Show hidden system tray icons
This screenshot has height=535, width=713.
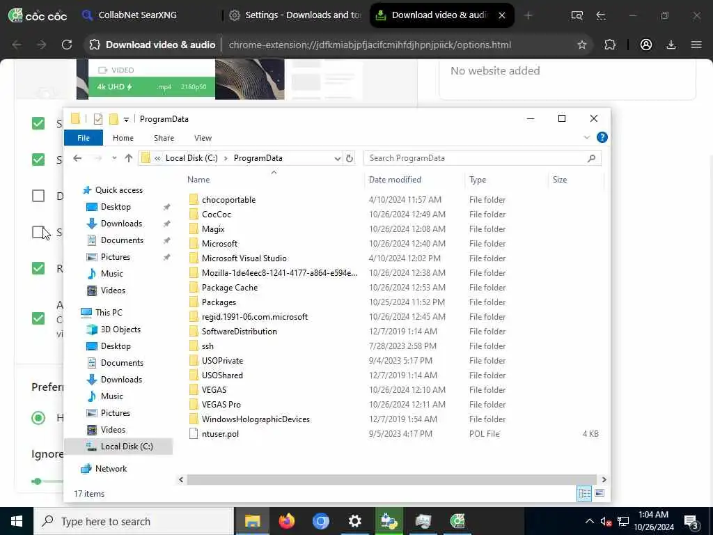pyautogui.click(x=589, y=521)
